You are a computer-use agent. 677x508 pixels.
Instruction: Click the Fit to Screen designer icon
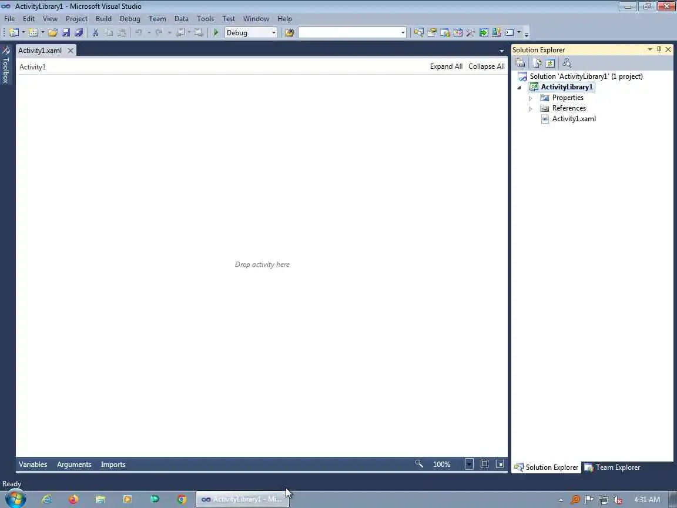pyautogui.click(x=484, y=464)
